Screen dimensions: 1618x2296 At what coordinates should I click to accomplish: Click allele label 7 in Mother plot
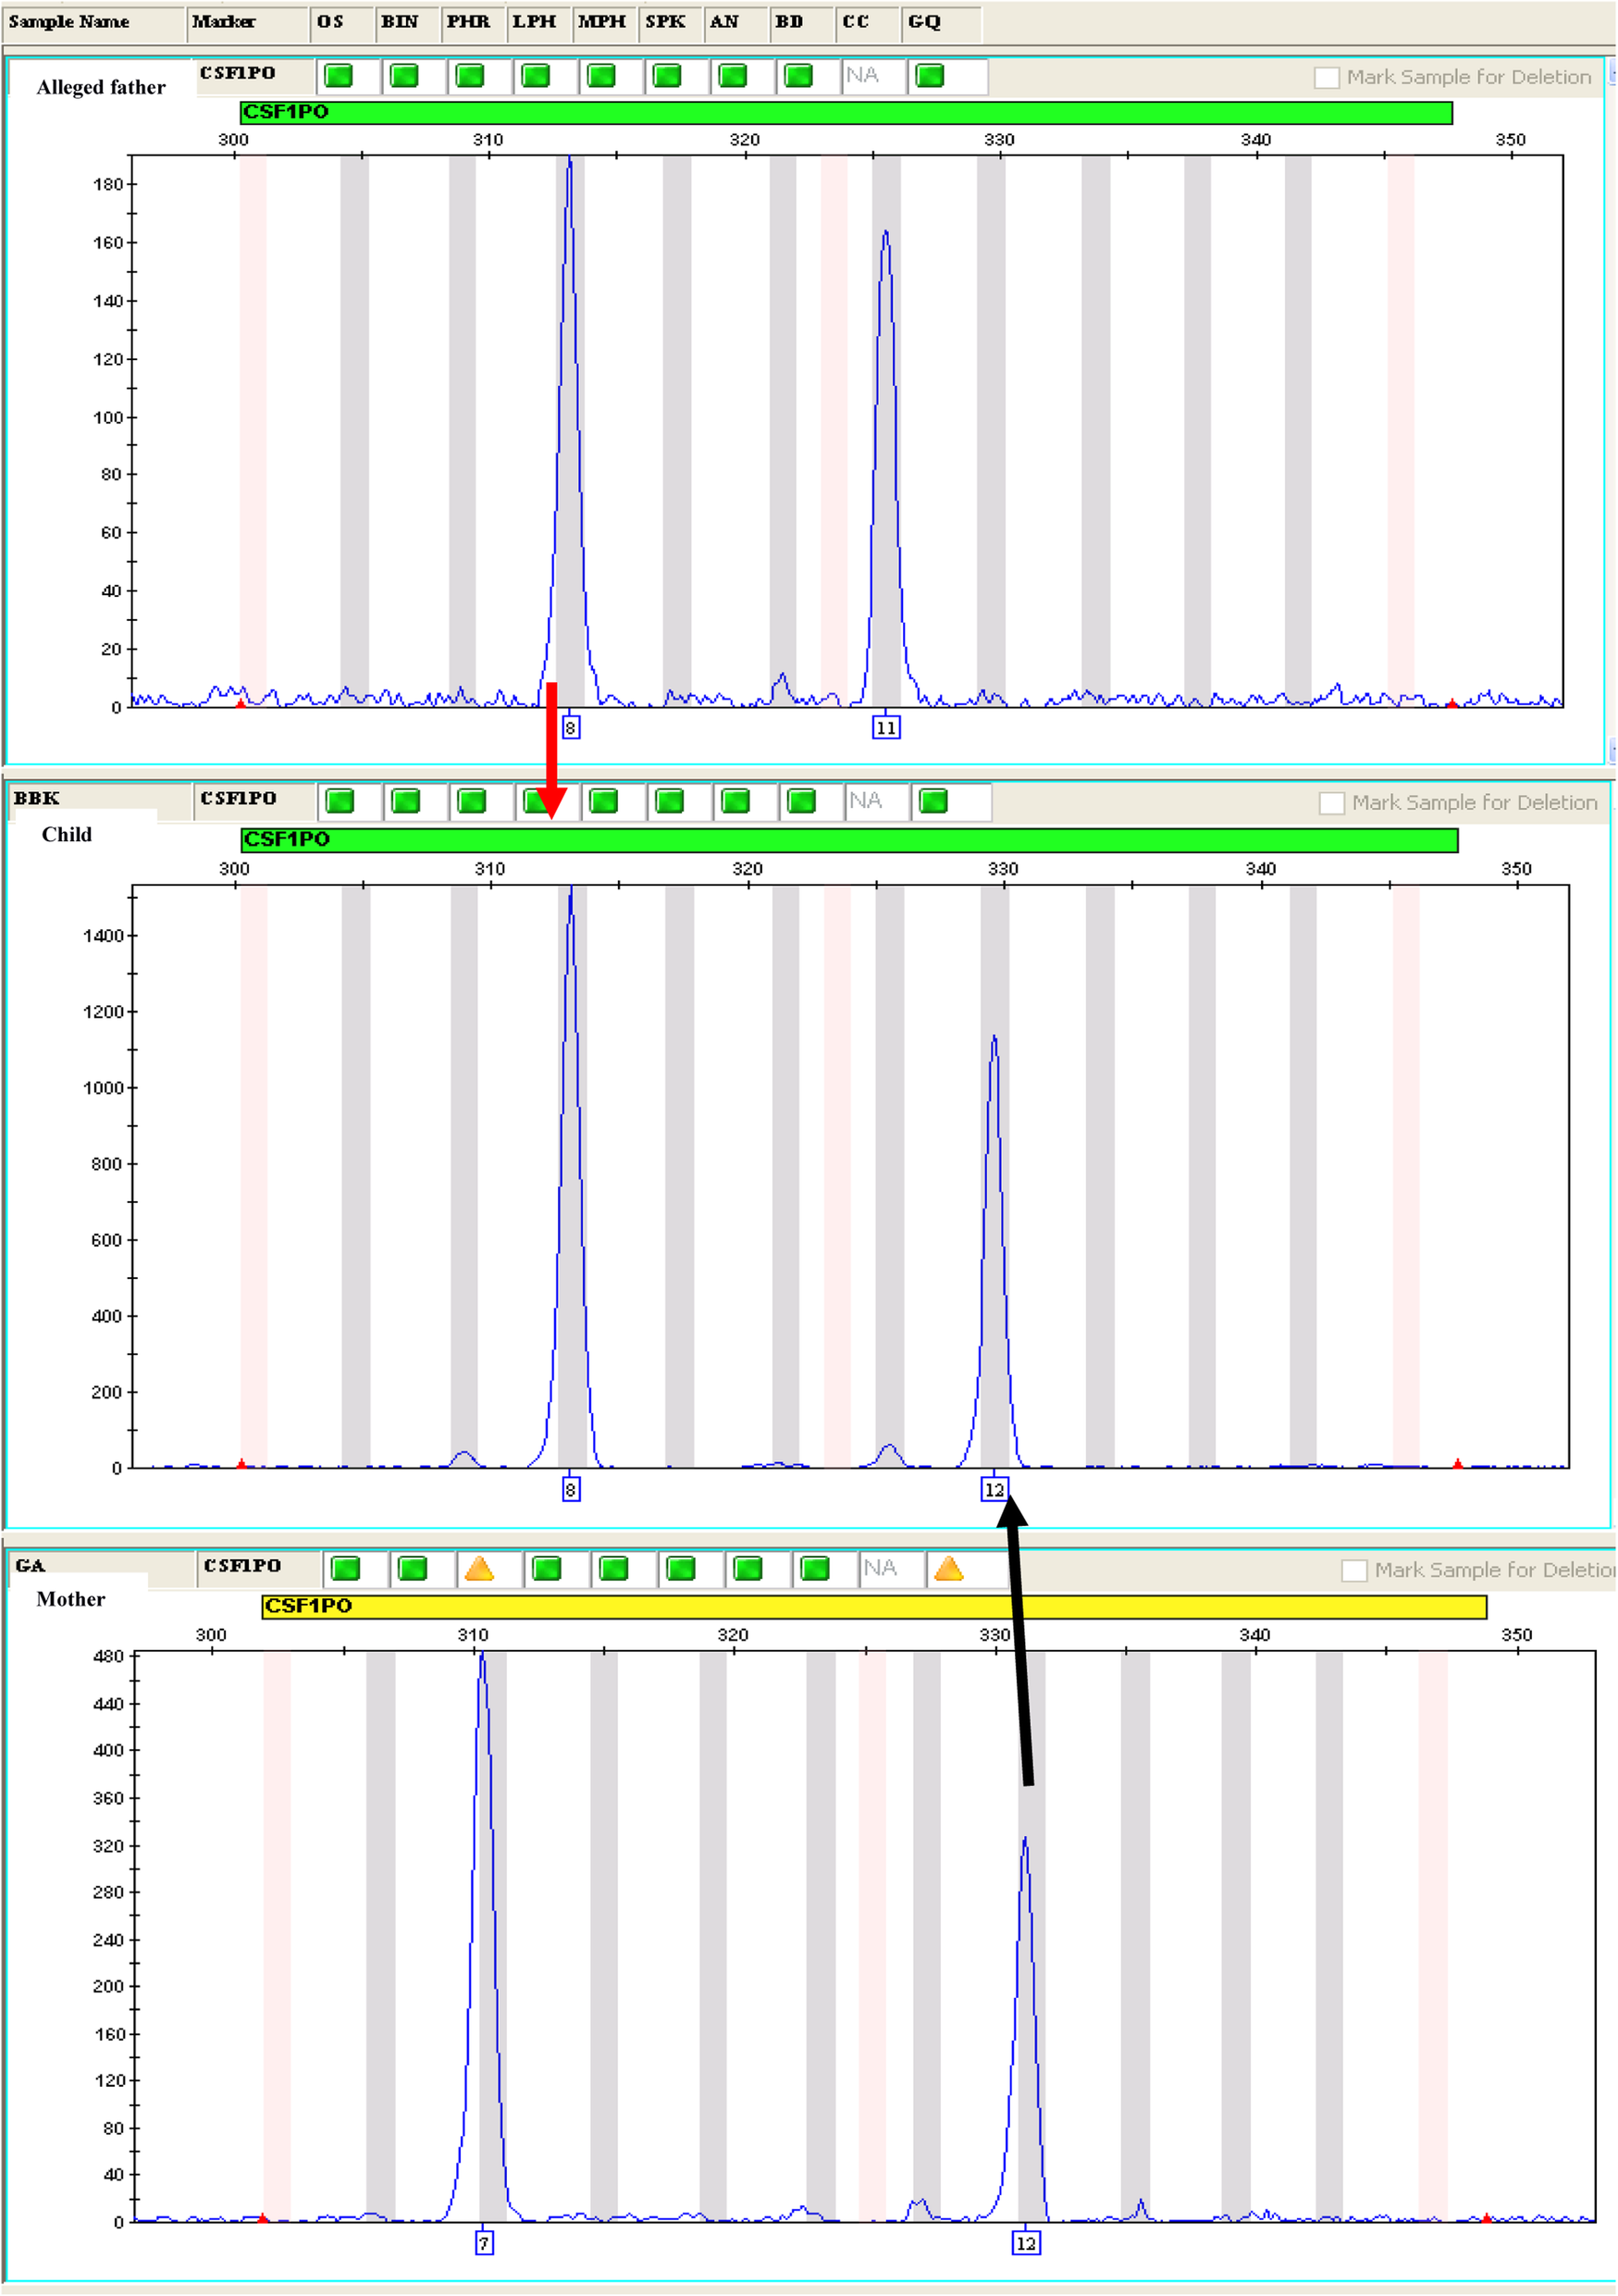coord(484,2243)
